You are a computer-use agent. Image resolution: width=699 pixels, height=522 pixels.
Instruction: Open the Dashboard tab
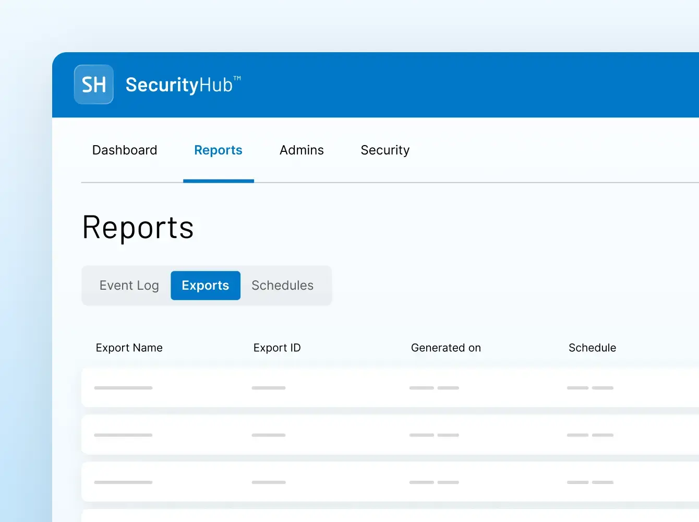pyautogui.click(x=124, y=150)
